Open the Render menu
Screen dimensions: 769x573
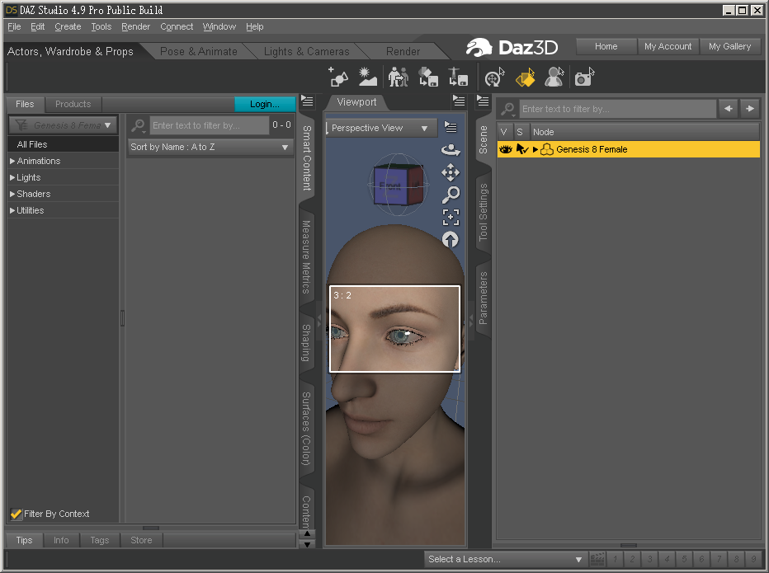(135, 26)
